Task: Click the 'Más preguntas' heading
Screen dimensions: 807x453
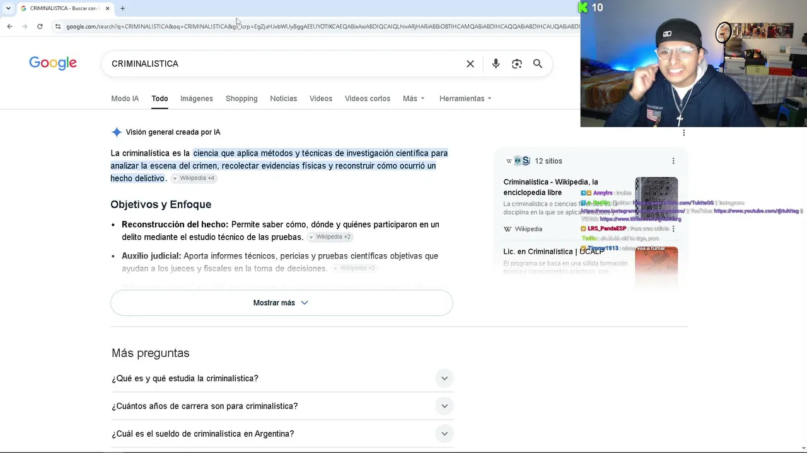Action: coord(150,353)
